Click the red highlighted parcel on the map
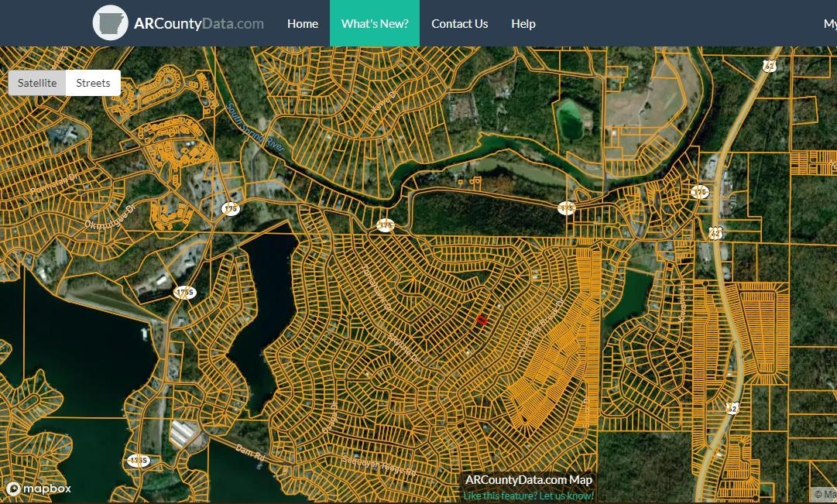Screen dimensions: 837x504 pos(481,319)
